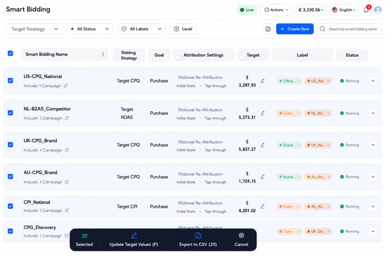Screen dimensions: 385x257
Task: Edit target value for US-CPG_National
Action: coord(263,81)
